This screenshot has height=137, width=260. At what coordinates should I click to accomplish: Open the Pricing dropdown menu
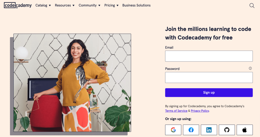tap(111, 5)
